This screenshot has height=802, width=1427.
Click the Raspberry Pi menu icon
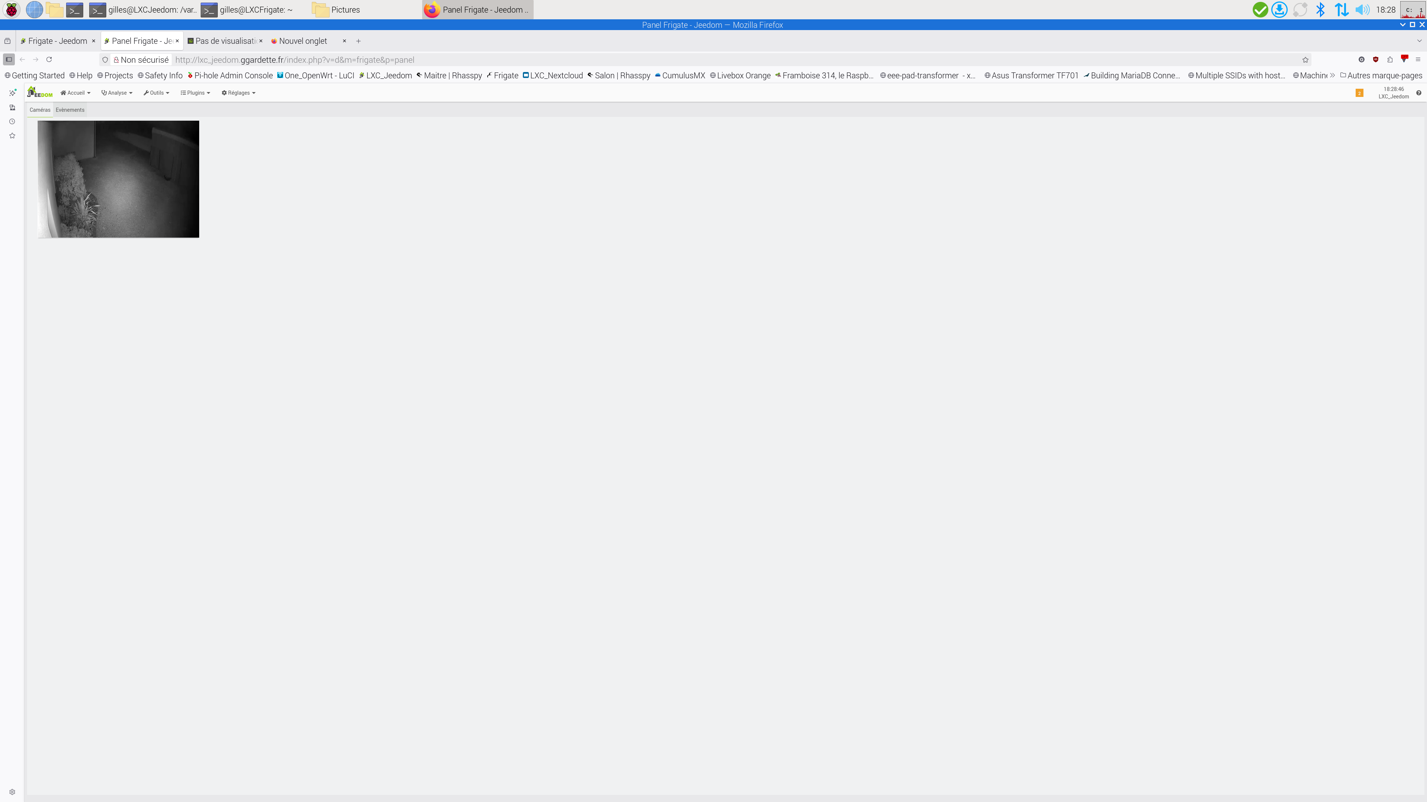tap(11, 10)
